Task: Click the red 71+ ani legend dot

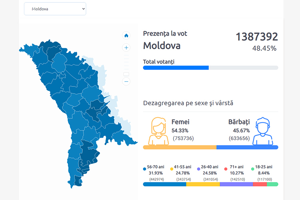Action: pyautogui.click(x=226, y=169)
